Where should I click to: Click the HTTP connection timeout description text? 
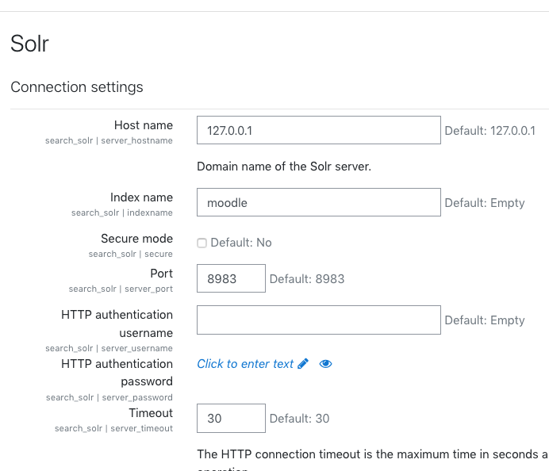click(373, 459)
